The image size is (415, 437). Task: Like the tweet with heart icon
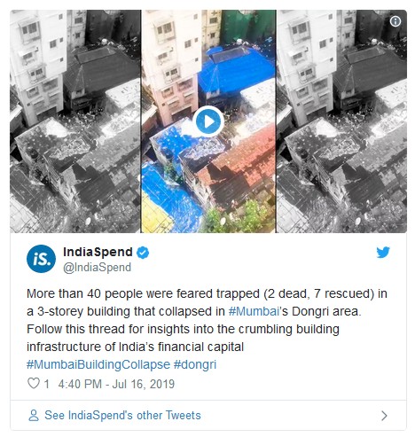click(x=34, y=383)
